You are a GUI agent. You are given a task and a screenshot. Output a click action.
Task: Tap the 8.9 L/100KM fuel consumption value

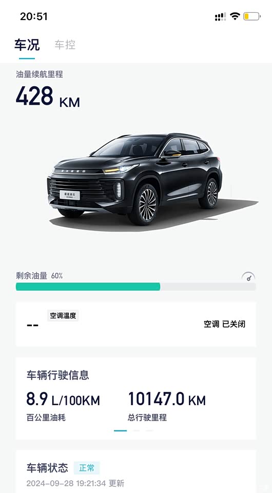pos(63,399)
